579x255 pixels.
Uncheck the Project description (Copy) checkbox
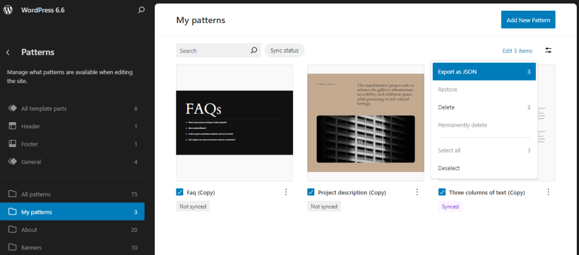tap(311, 192)
